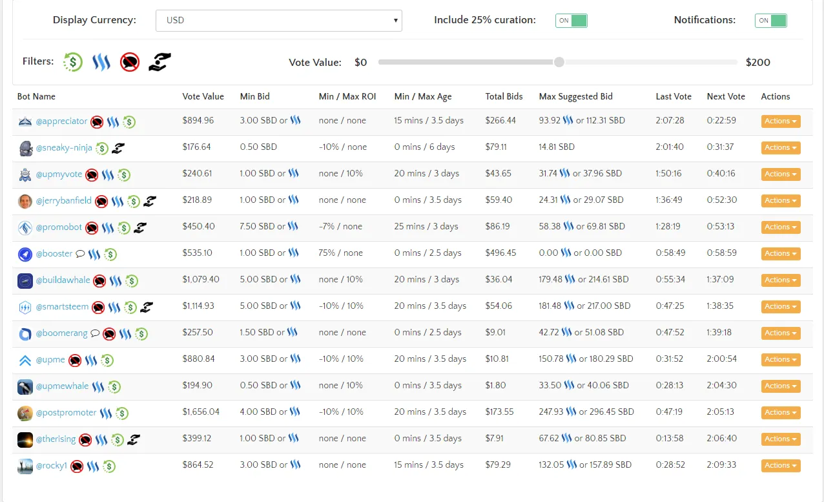Screen dimensions: 824x502
Task: Open Actions dropdown for @postpromoter
Action: (x=781, y=413)
